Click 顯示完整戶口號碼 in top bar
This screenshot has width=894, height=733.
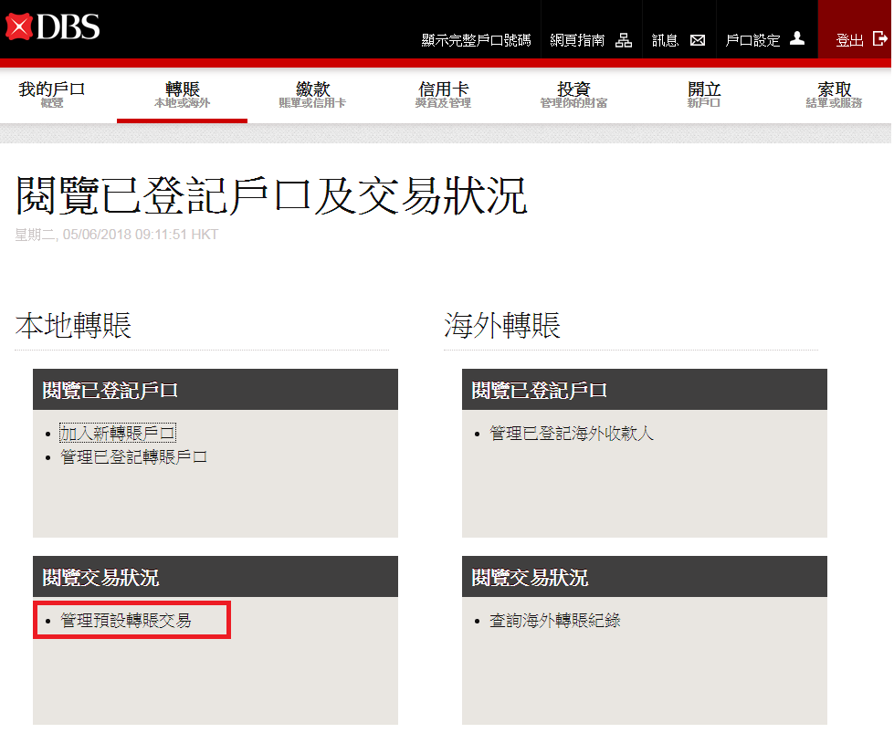click(475, 41)
